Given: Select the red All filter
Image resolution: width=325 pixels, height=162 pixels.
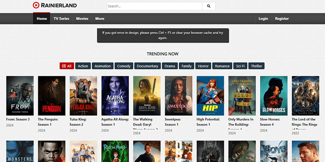Looking at the screenshot, I should pyautogui.click(x=66, y=66).
